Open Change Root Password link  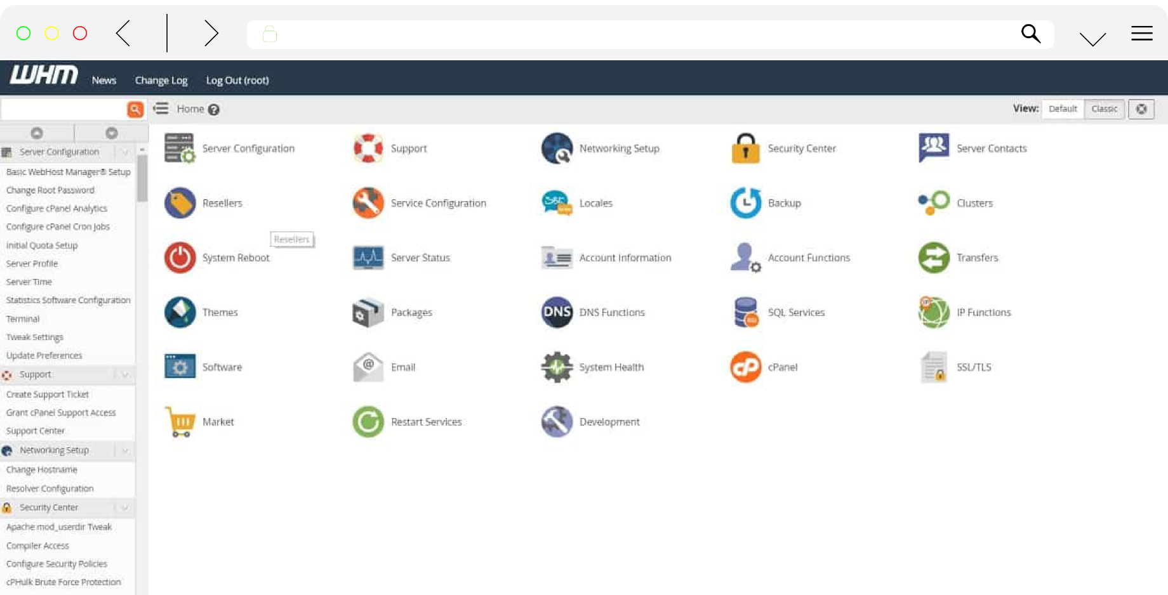click(x=50, y=190)
